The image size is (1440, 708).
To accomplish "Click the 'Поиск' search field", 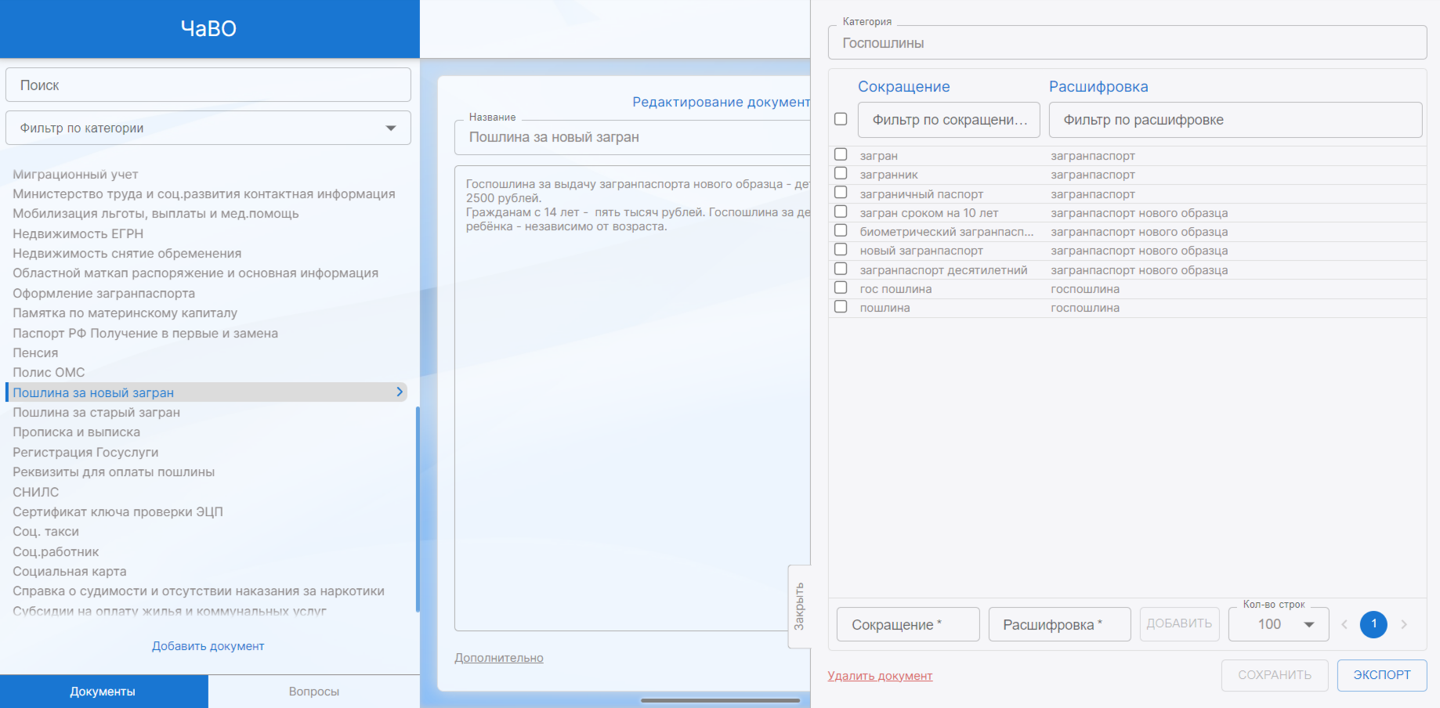I will pos(208,85).
